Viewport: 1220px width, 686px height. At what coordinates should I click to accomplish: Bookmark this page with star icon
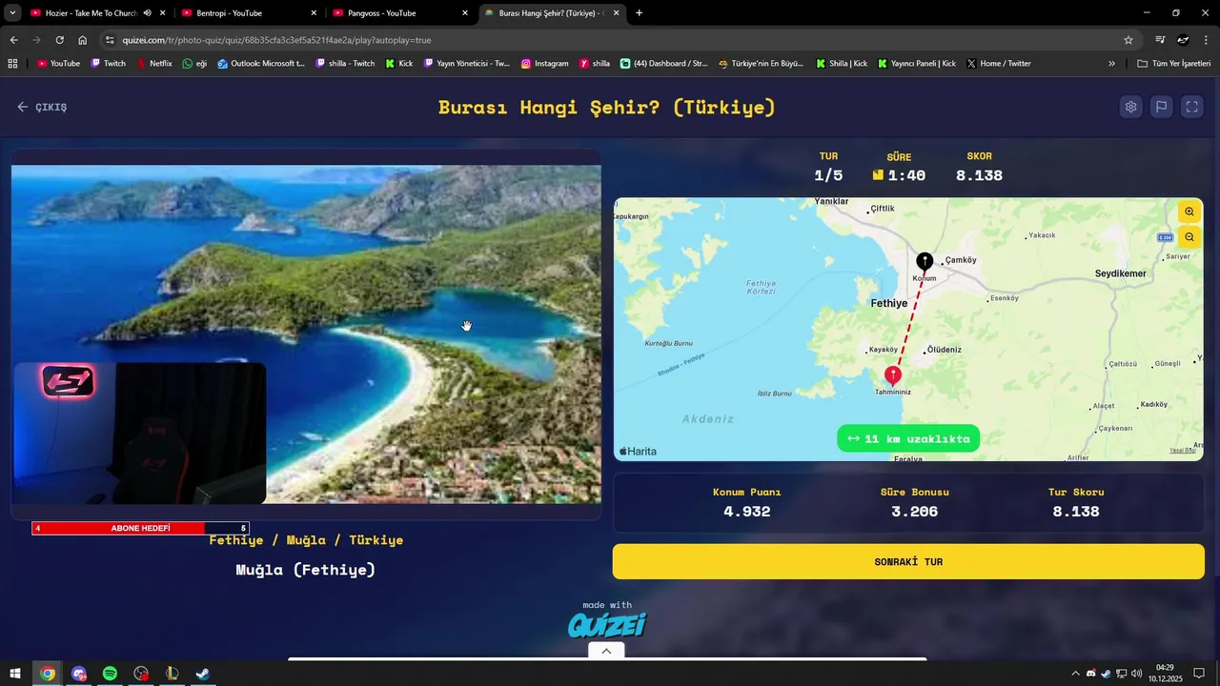(x=1128, y=40)
